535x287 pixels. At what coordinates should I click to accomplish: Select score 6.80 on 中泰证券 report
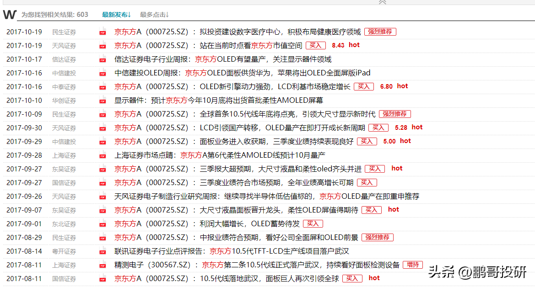point(386,86)
